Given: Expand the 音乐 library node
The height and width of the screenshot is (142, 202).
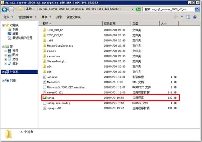Looking at the screenshot, I should [6, 64].
